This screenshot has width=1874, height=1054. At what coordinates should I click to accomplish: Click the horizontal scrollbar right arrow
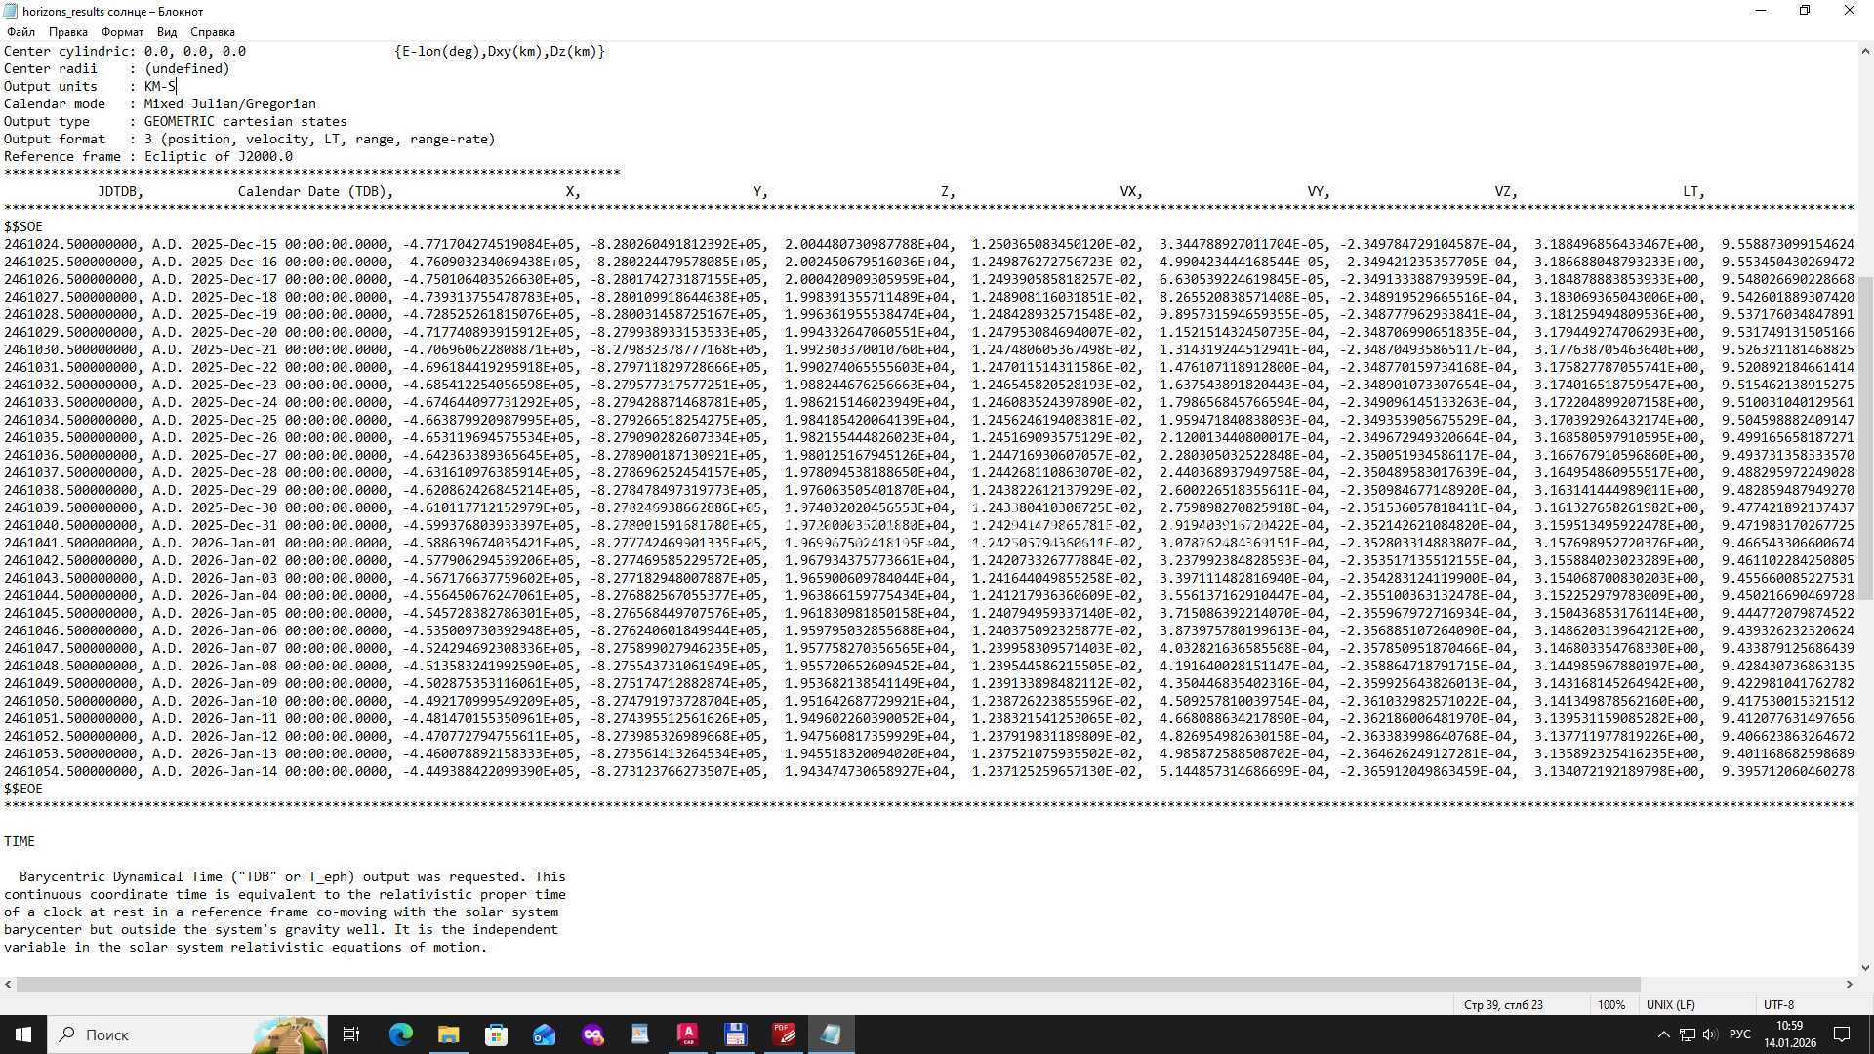1849,984
